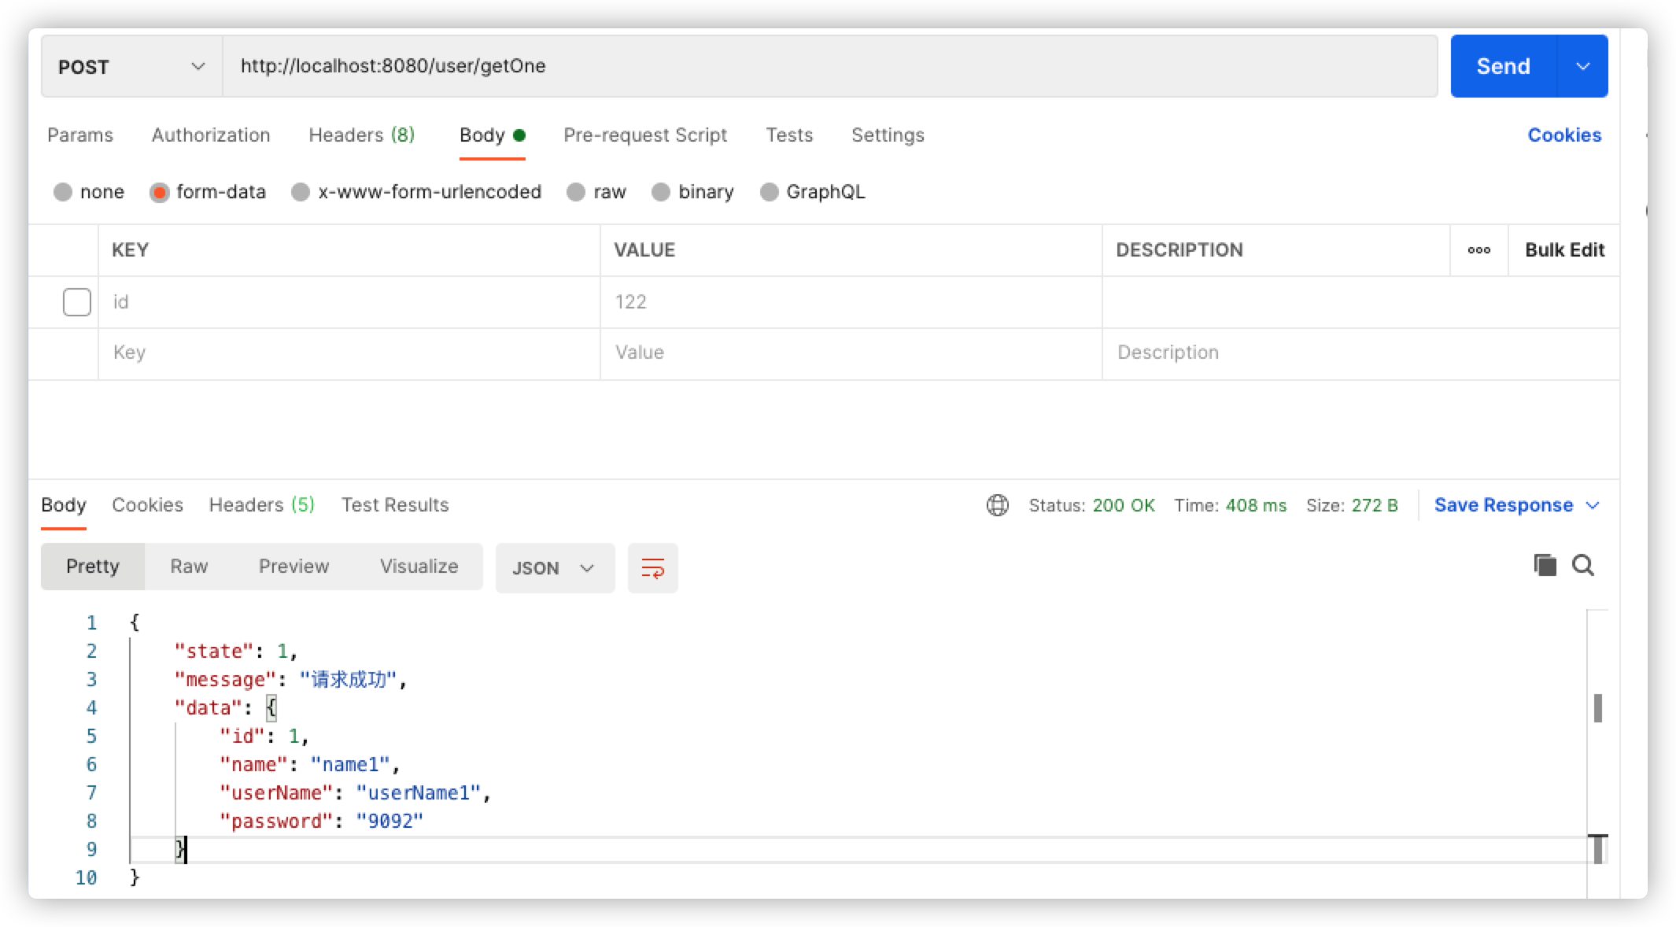Open the Pre-request Script tab
The width and height of the screenshot is (1676, 927).
click(x=645, y=135)
